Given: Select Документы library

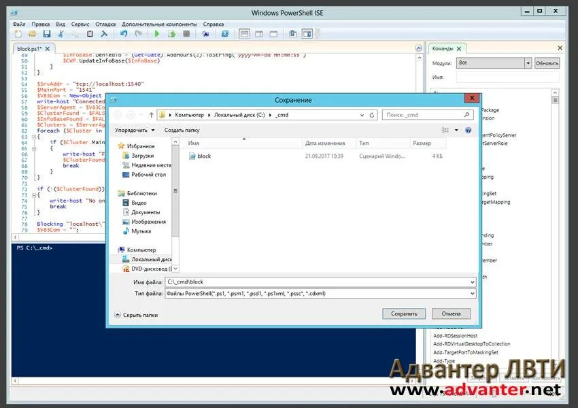Looking at the screenshot, I should [146, 212].
